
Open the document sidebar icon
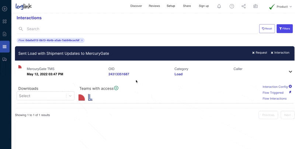(x=5, y=34)
